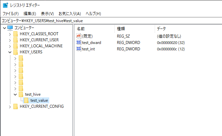Collapse the HKEY_USERS key
This screenshot has width=222, height=136.
pos(10,52)
